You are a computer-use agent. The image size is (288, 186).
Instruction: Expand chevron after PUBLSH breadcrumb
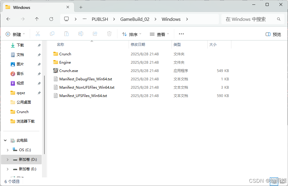click(114, 19)
